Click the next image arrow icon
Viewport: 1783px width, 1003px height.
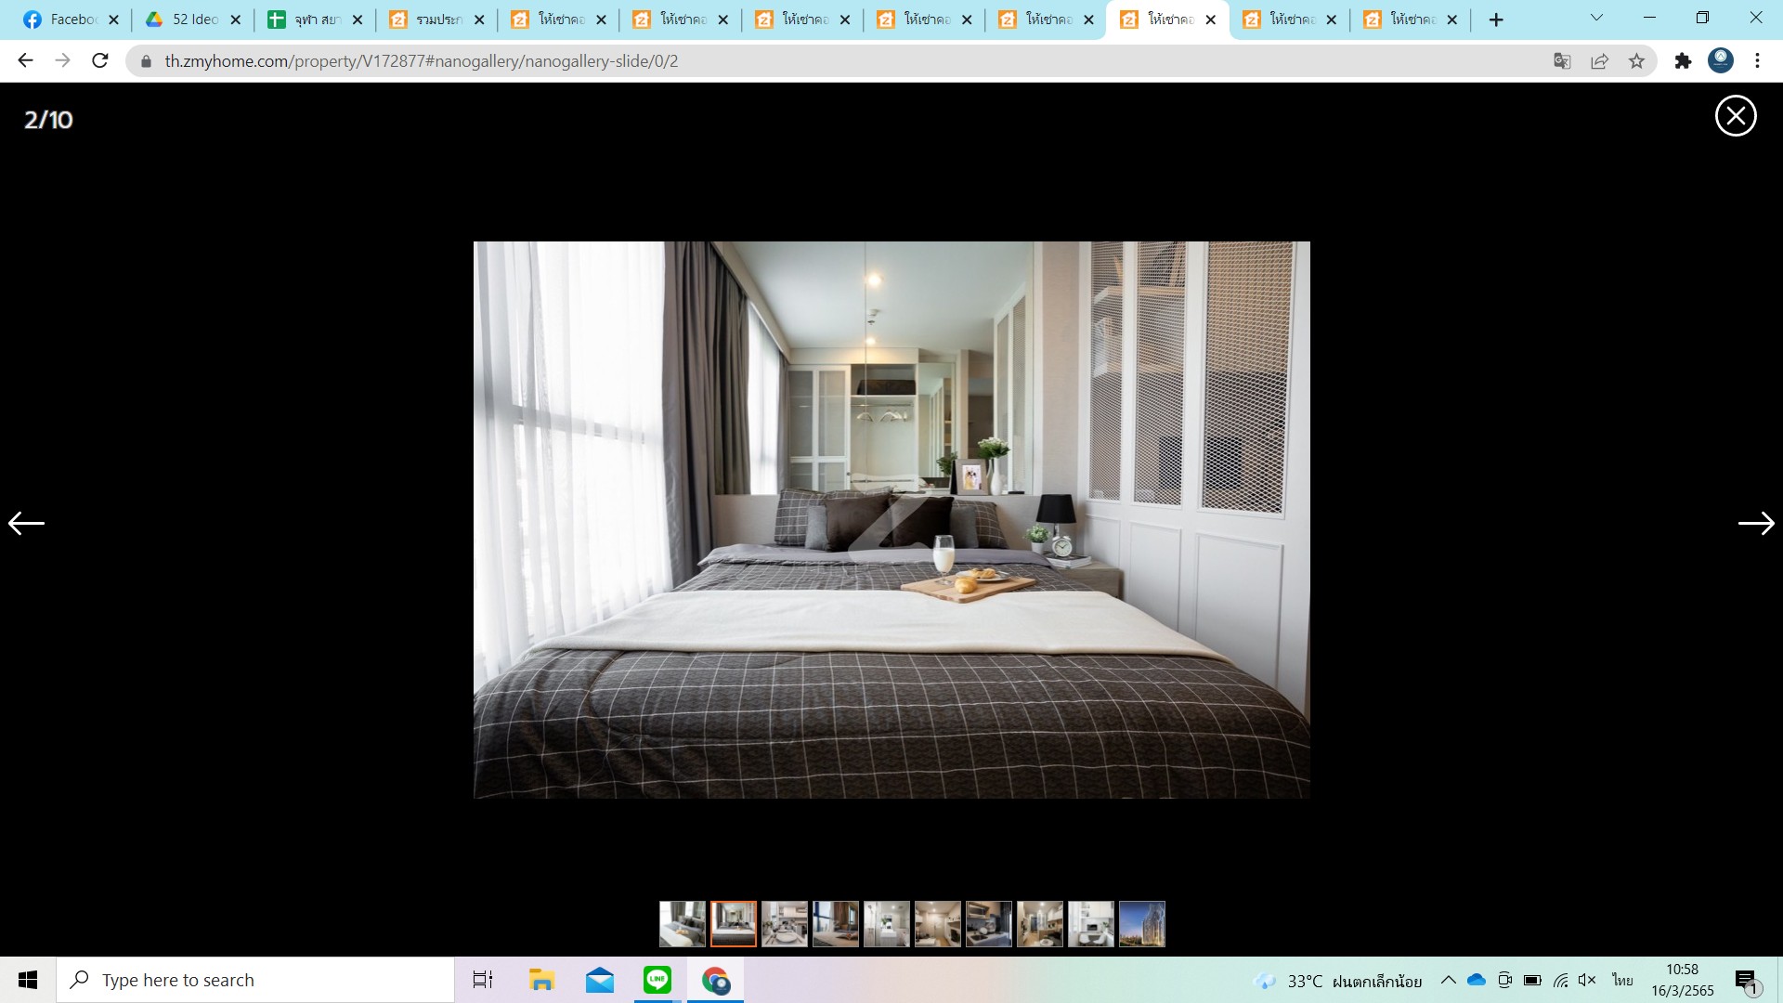pyautogui.click(x=1756, y=523)
